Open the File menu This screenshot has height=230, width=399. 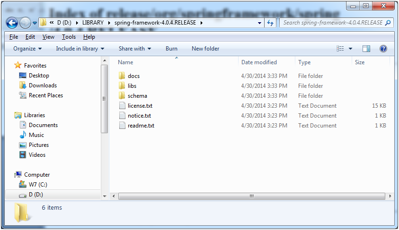click(x=13, y=37)
